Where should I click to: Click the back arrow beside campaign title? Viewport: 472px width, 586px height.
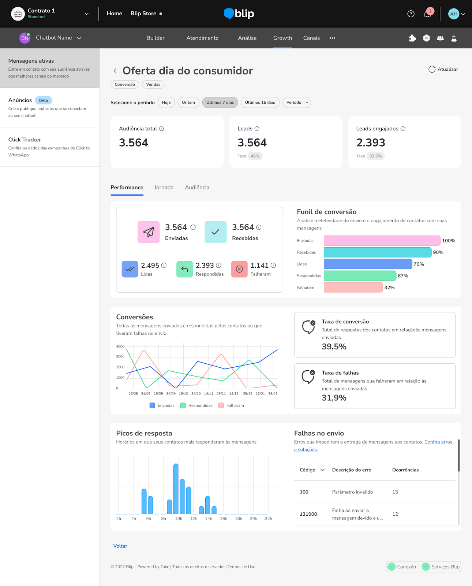115,71
